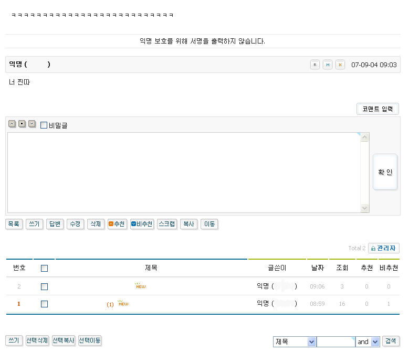The width and height of the screenshot is (409, 352).
Task: Open the 제목 search field dropdown
Action: click(x=311, y=342)
